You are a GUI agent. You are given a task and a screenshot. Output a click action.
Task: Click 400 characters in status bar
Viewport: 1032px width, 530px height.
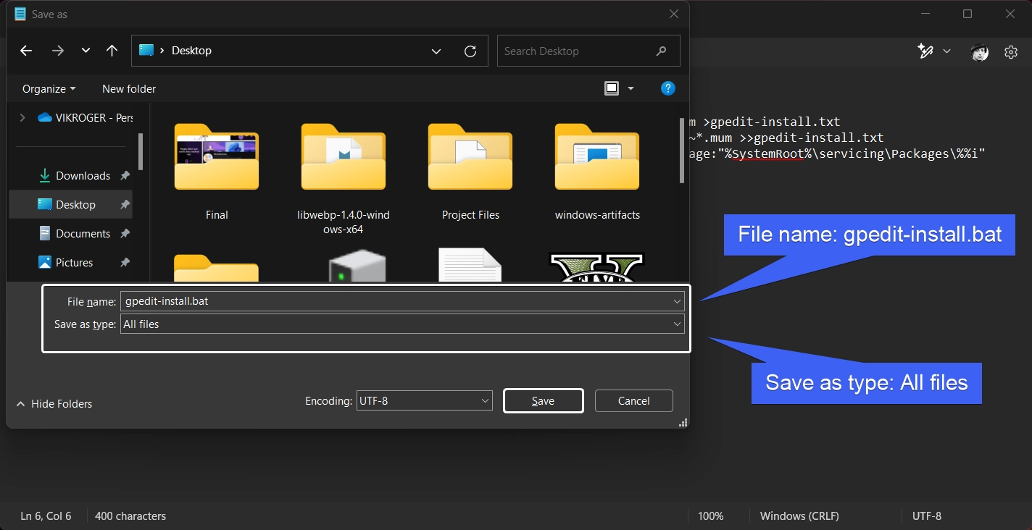pyautogui.click(x=130, y=516)
